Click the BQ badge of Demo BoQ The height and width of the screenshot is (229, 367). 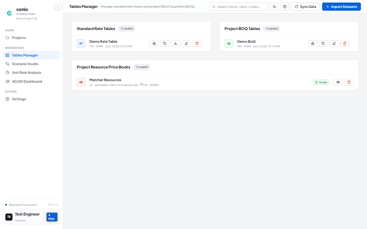[229, 44]
